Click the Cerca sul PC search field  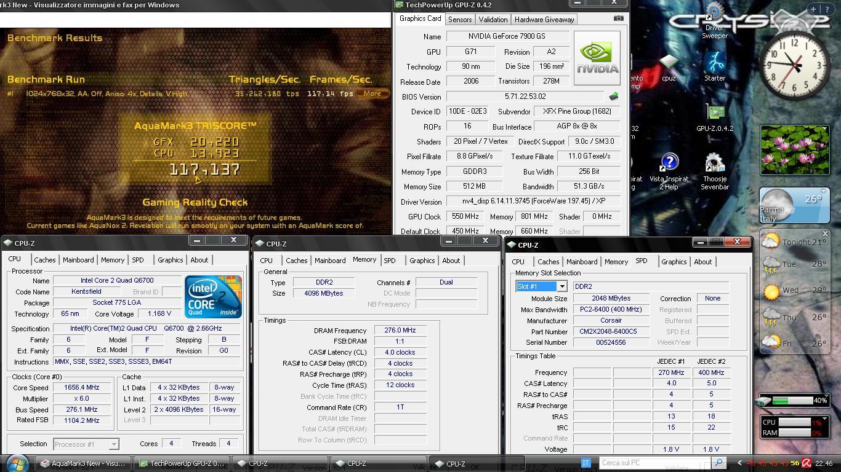pos(655,463)
